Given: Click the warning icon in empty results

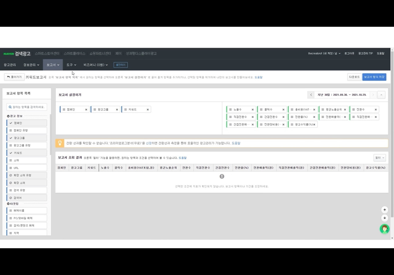Looking at the screenshot, I should pyautogui.click(x=222, y=176).
